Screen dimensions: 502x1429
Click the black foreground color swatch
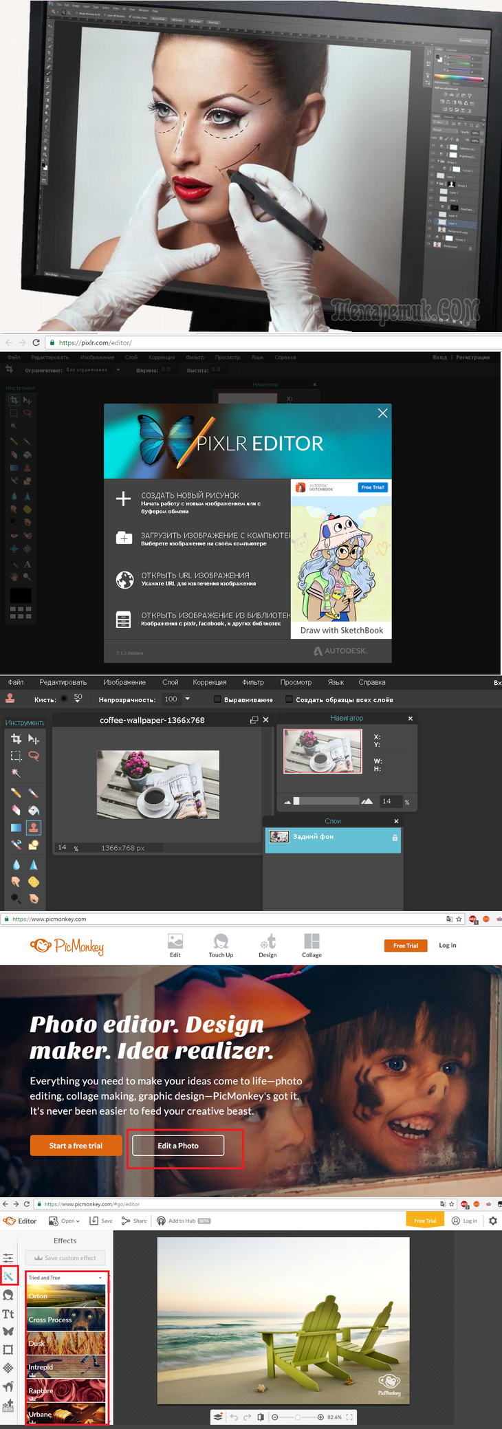pos(21,596)
